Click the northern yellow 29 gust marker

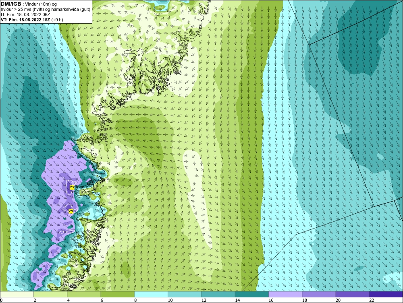coord(72,187)
